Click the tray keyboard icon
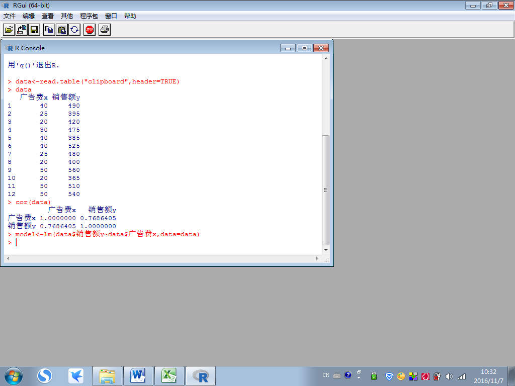The height and width of the screenshot is (386, 515). tap(337, 375)
